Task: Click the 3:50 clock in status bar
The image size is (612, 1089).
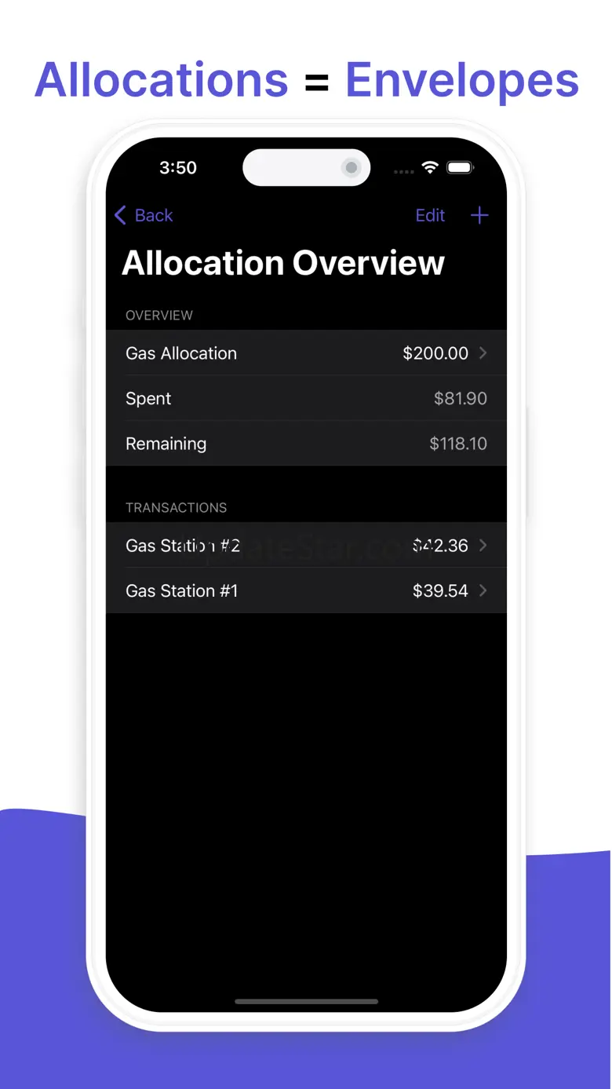Action: point(178,167)
